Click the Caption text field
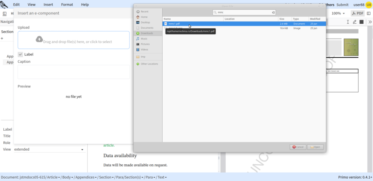The width and height of the screenshot is (373, 181). (x=74, y=72)
